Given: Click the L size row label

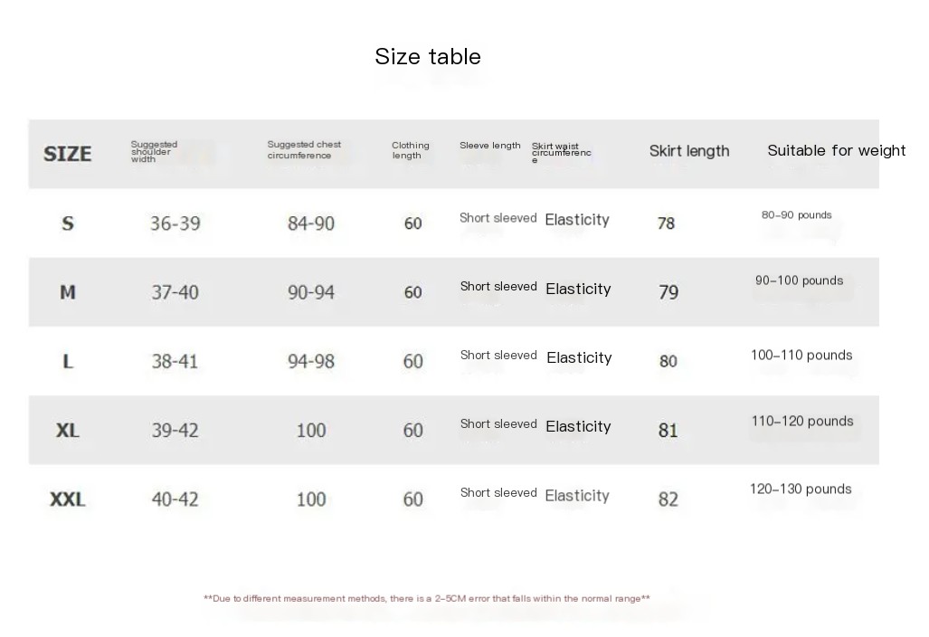Looking at the screenshot, I should pyautogui.click(x=68, y=361).
